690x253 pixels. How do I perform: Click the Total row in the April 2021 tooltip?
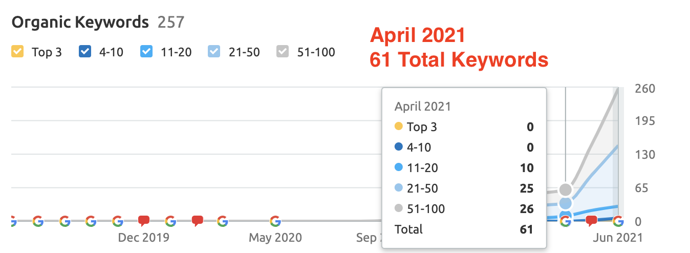[x=464, y=229]
